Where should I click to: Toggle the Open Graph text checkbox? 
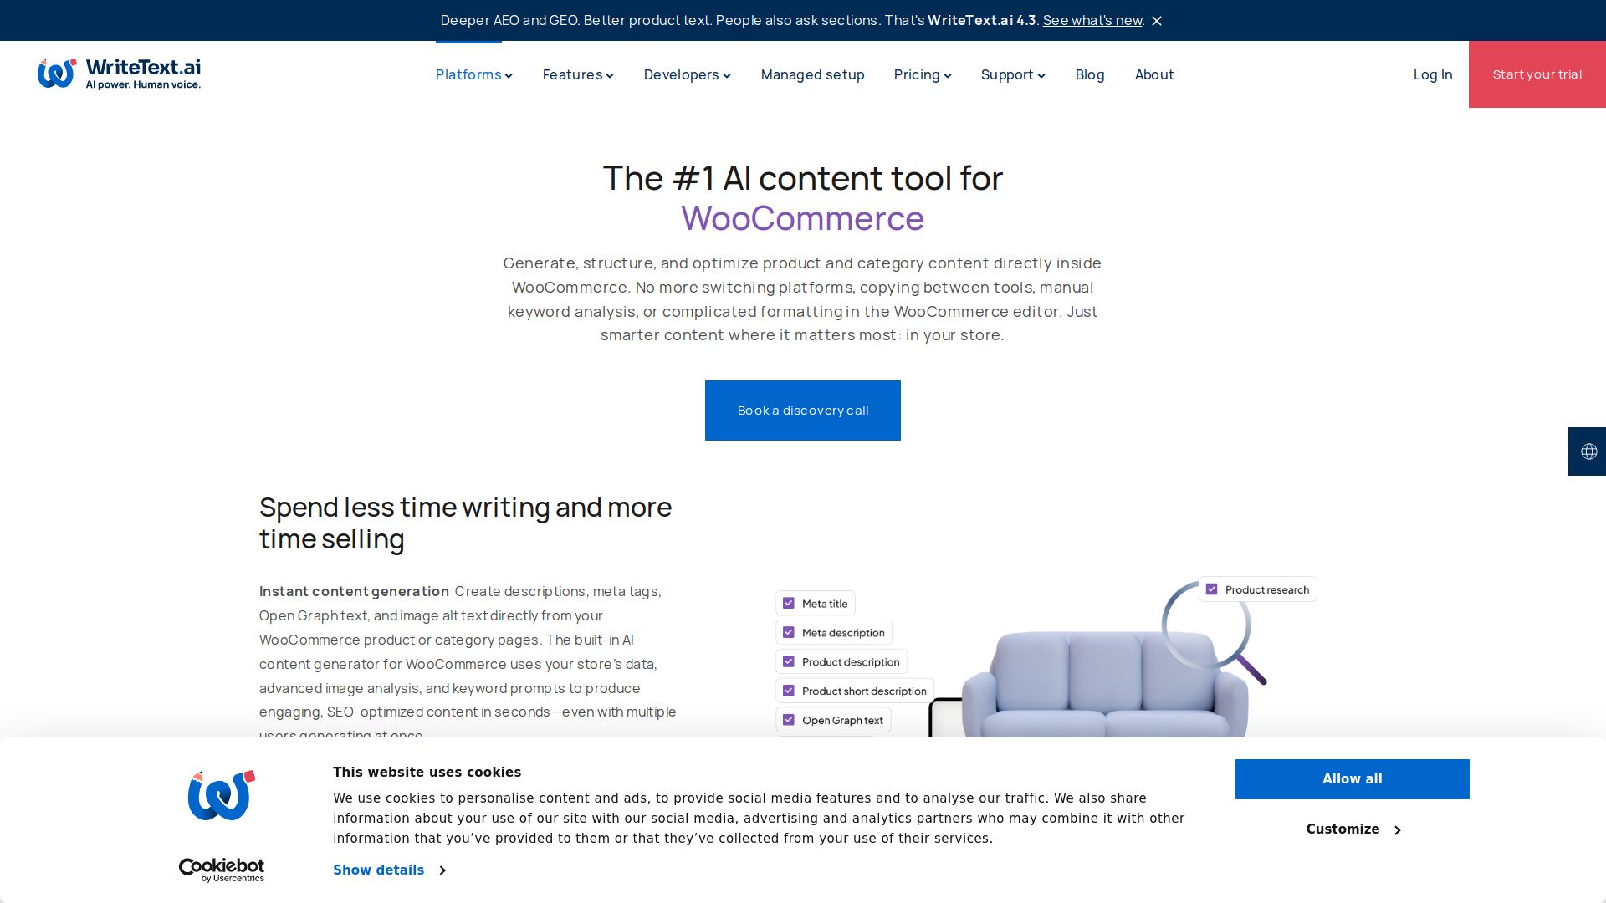[x=788, y=719]
